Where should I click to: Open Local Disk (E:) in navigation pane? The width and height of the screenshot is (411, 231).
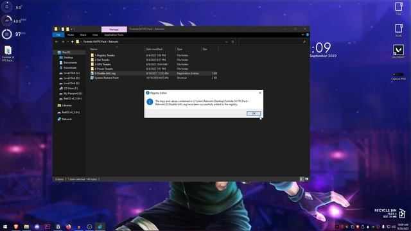click(69, 83)
